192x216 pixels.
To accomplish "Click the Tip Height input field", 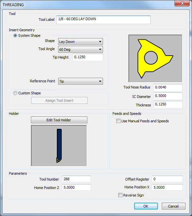I will tap(88, 57).
